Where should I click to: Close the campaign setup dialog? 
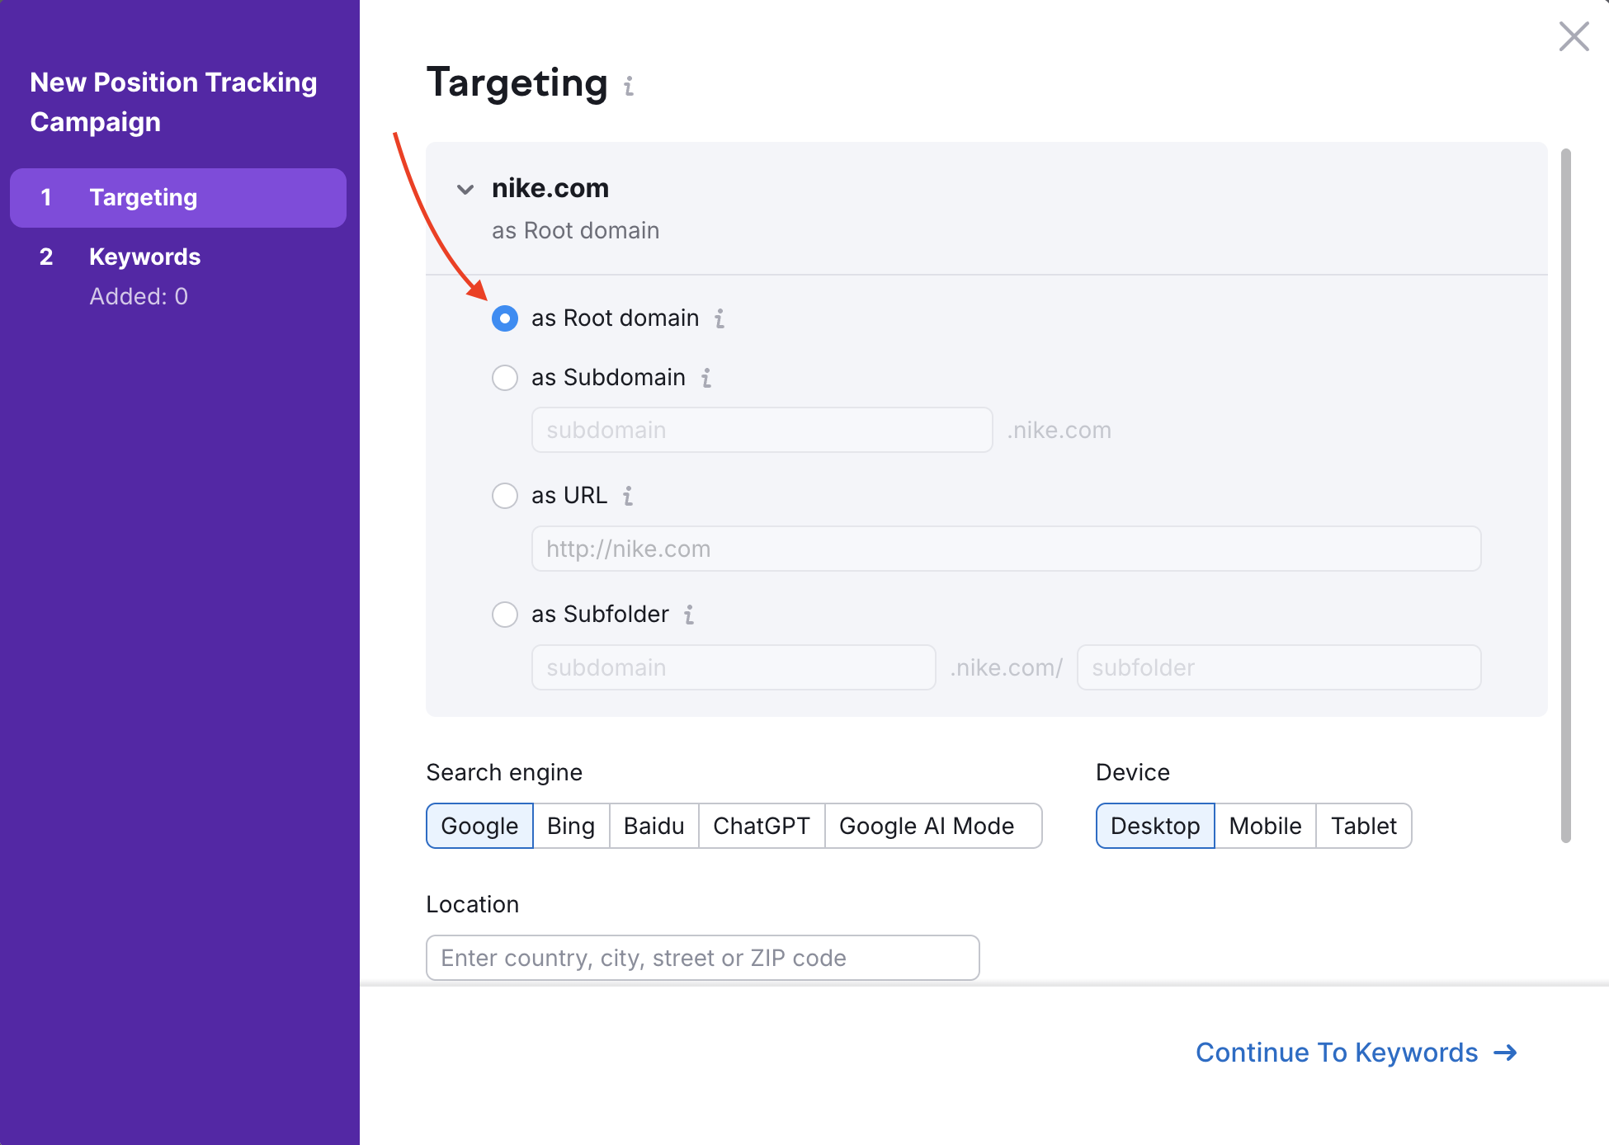click(x=1574, y=36)
